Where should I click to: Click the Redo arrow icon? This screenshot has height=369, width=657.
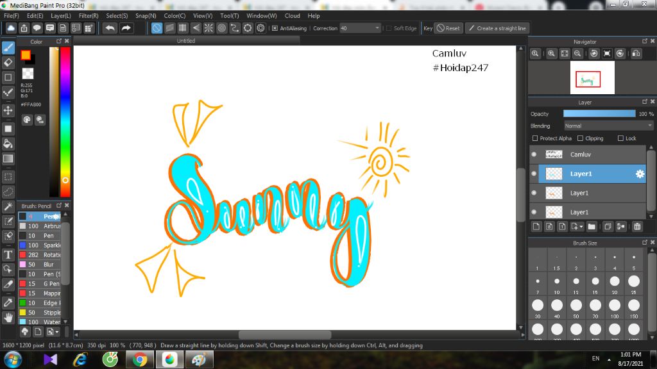(126, 28)
